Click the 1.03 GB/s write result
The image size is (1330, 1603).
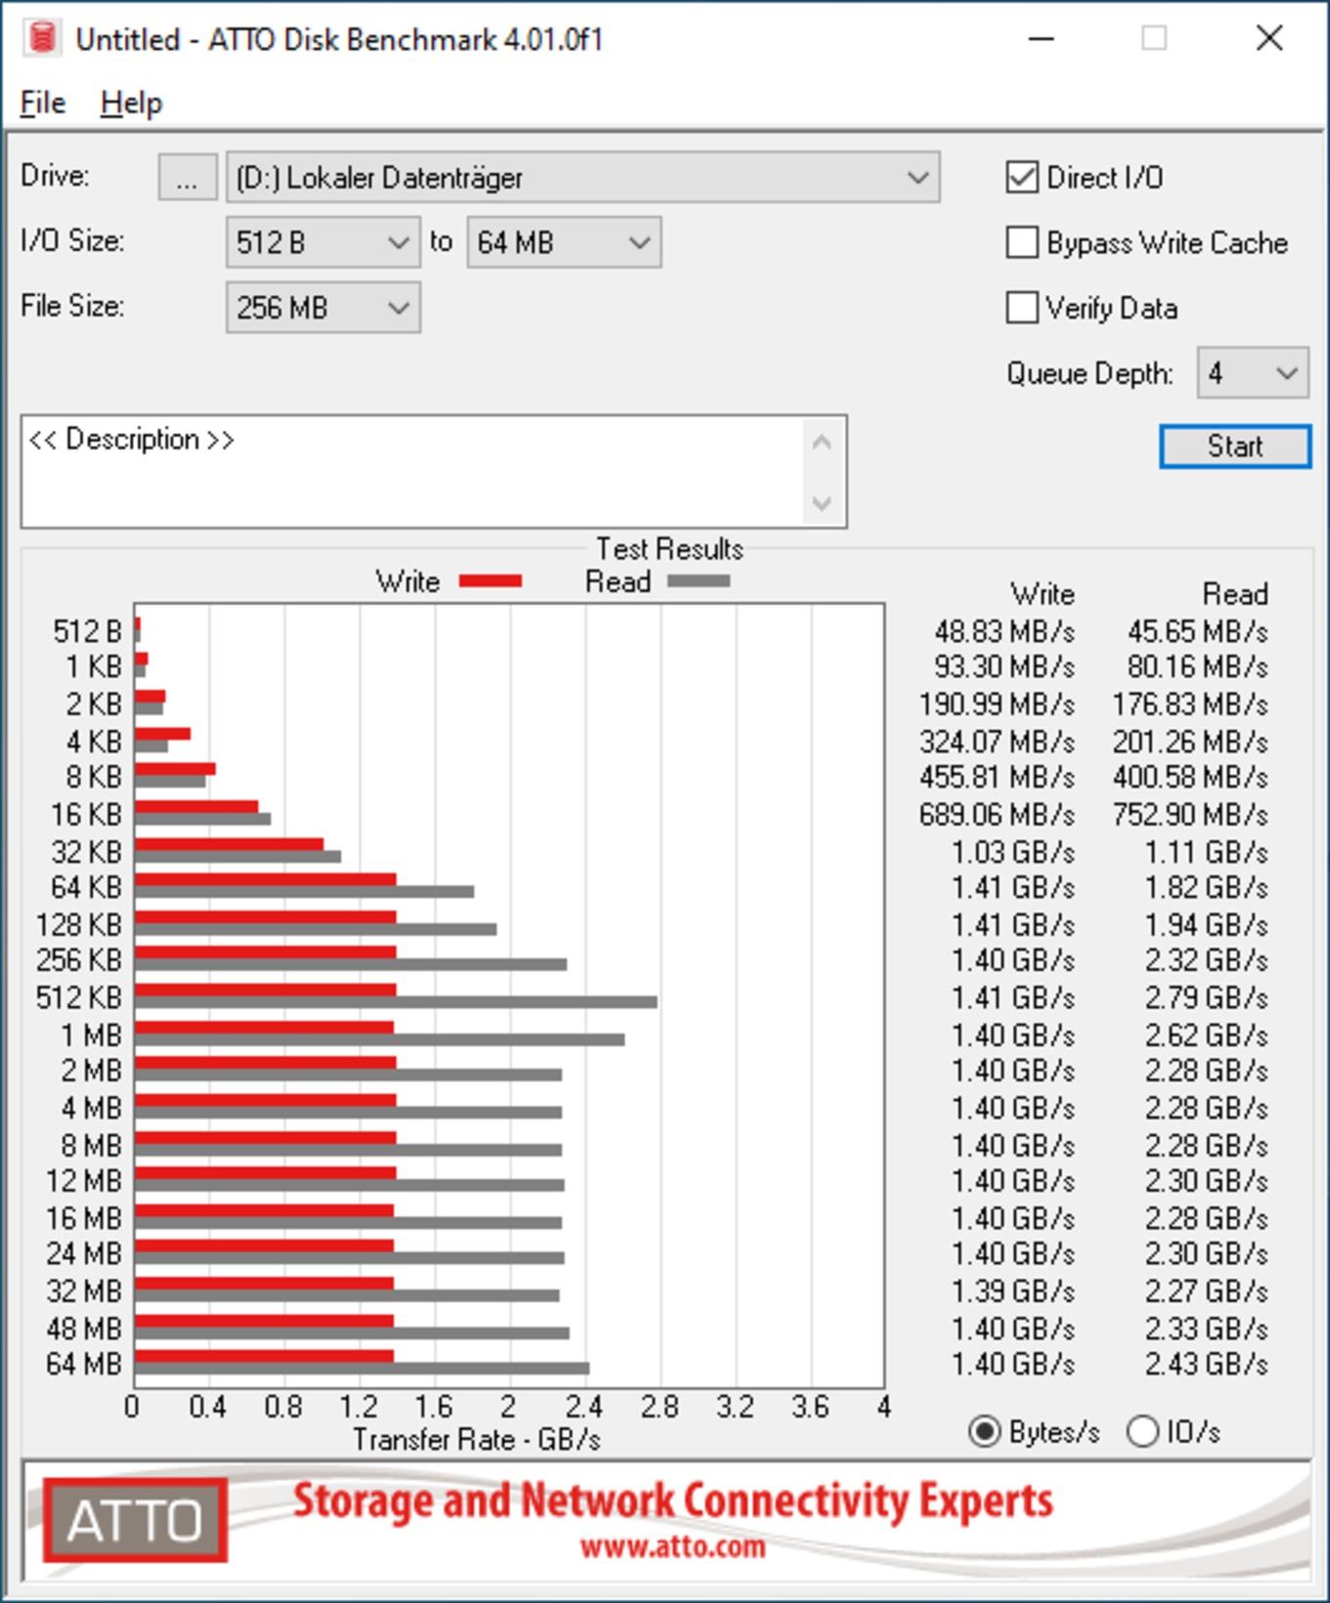(1013, 851)
